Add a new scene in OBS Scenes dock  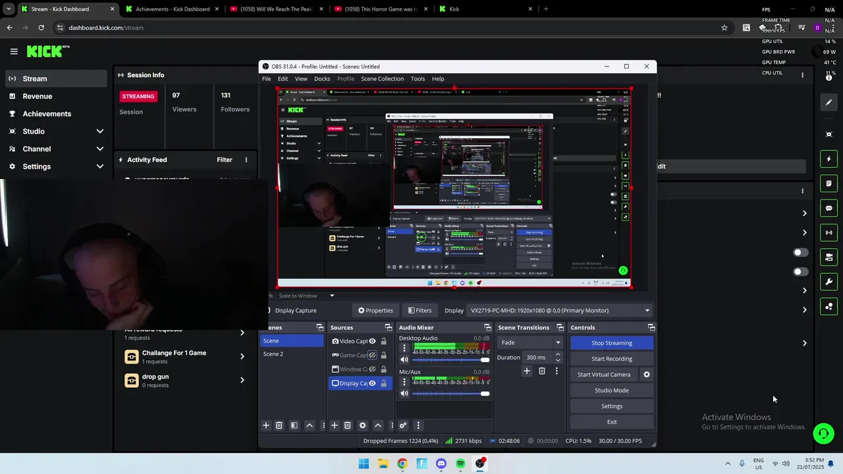266,425
